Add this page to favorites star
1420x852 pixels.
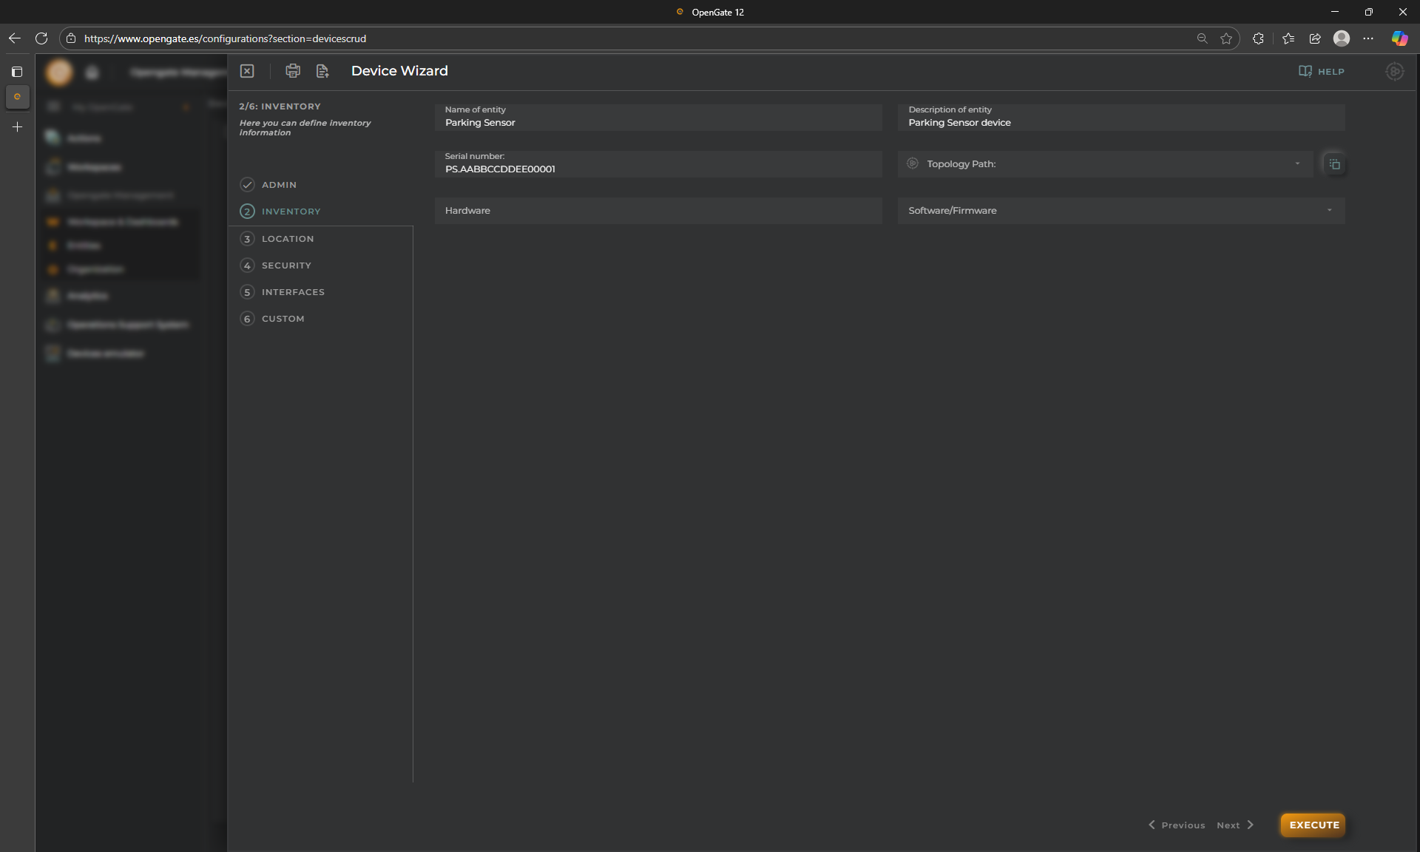coord(1226,38)
